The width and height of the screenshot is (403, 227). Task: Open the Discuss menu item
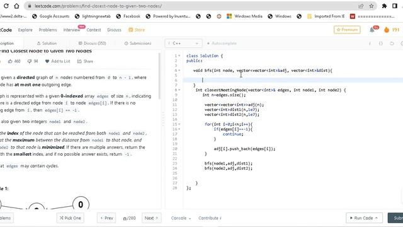(x=114, y=30)
